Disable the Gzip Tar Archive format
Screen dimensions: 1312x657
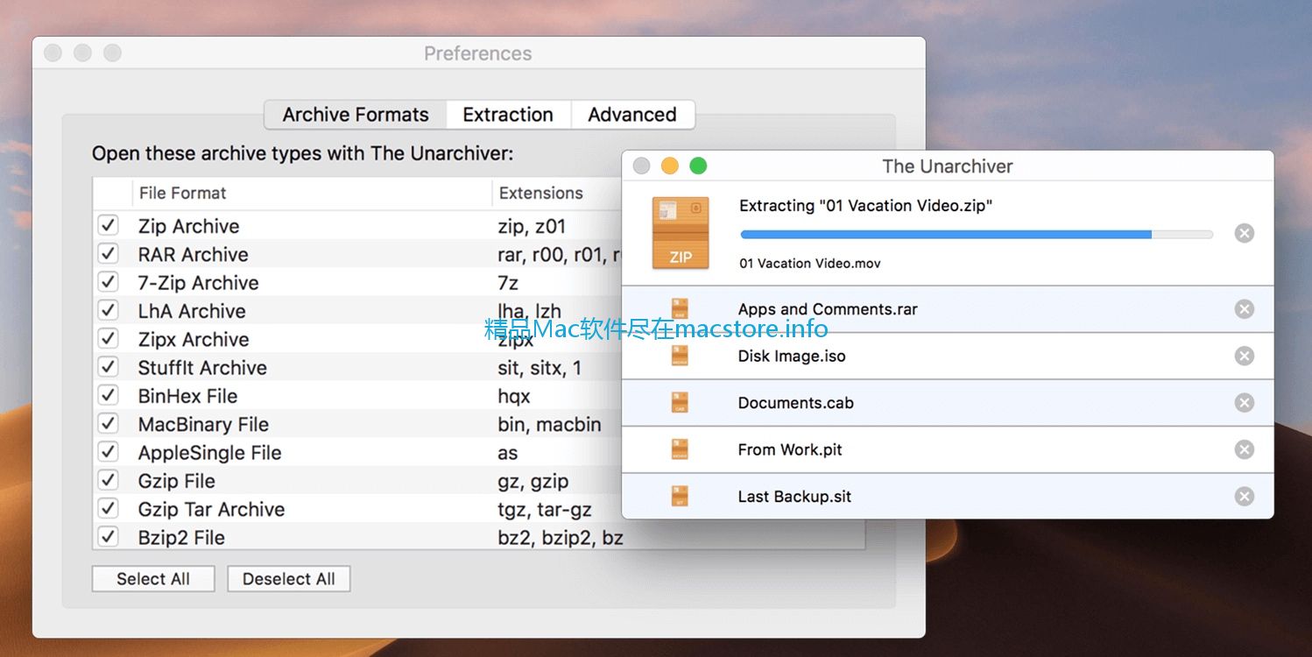click(108, 508)
